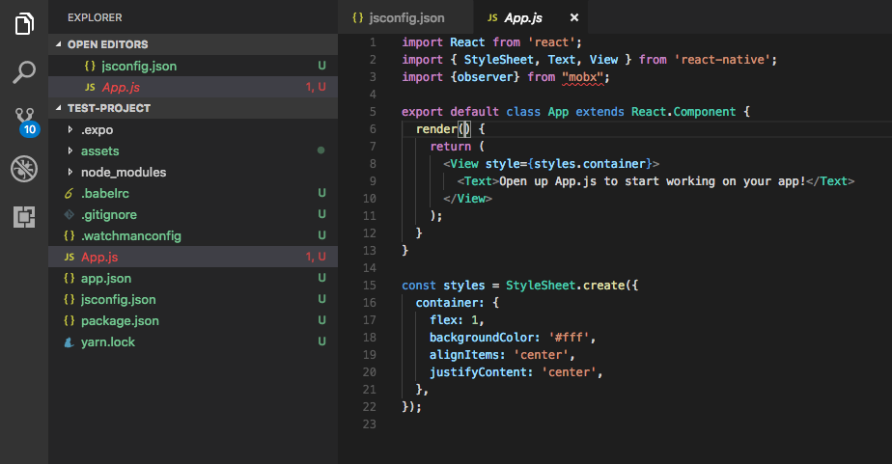The image size is (892, 464).
Task: Open the Search view icon
Action: click(24, 72)
